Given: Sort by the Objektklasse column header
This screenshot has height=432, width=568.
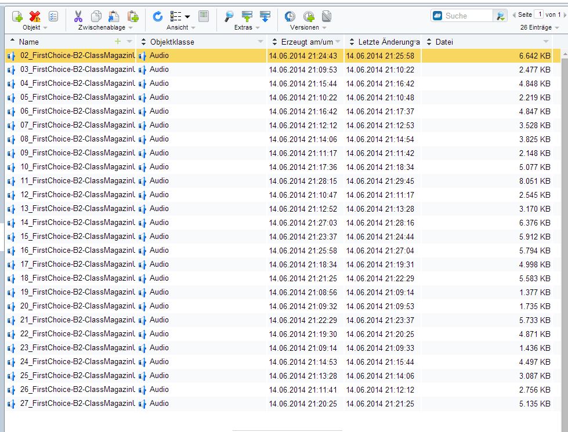Looking at the screenshot, I should point(172,42).
